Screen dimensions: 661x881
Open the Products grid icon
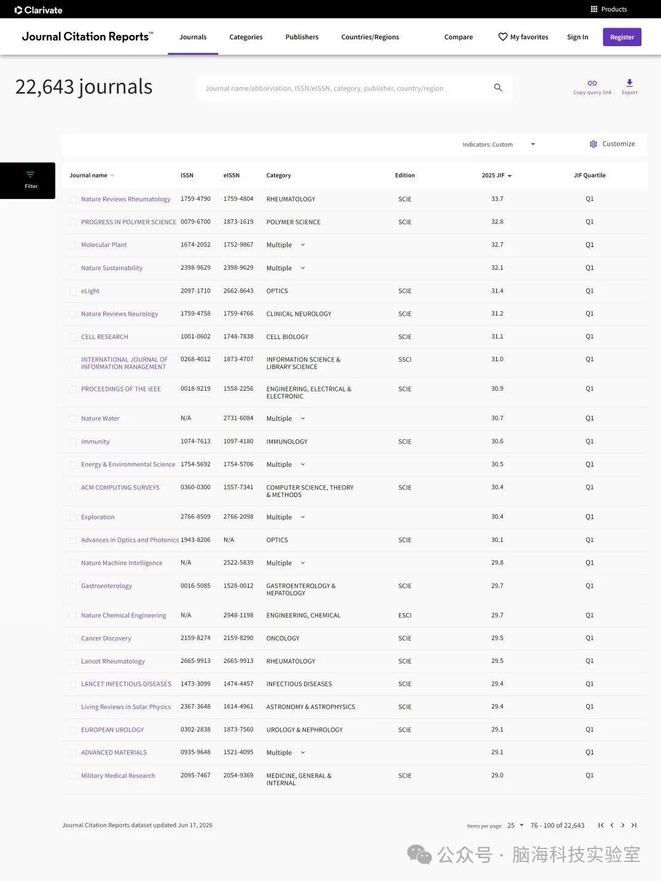coord(594,9)
